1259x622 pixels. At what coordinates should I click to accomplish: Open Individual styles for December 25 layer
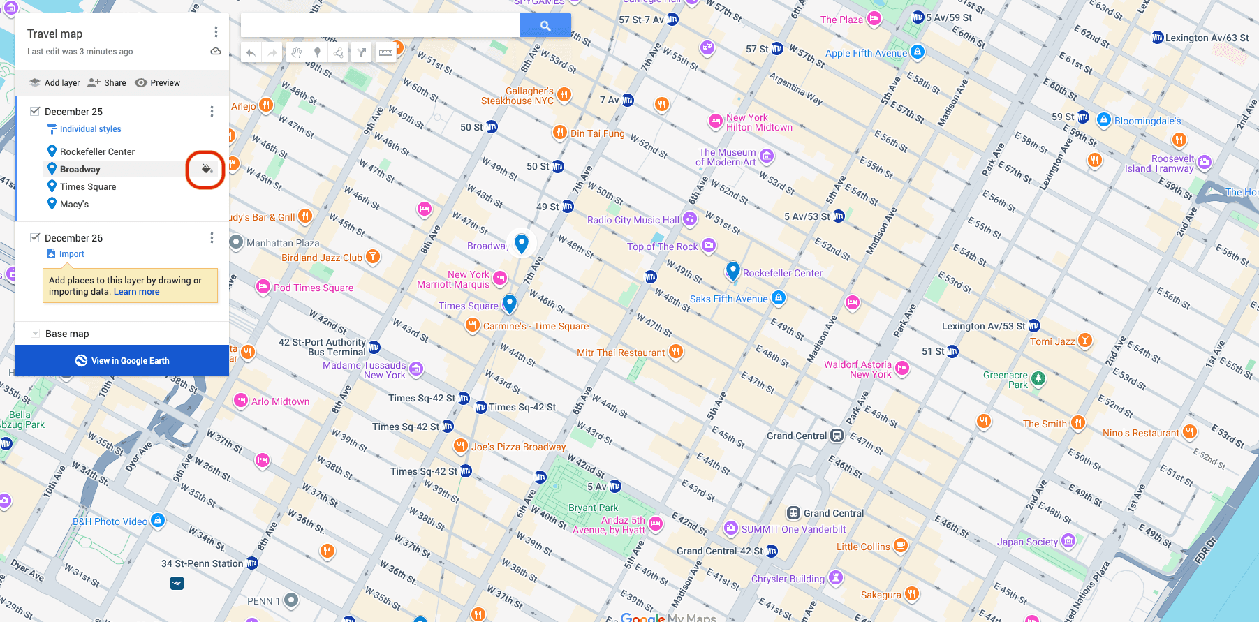pos(90,129)
